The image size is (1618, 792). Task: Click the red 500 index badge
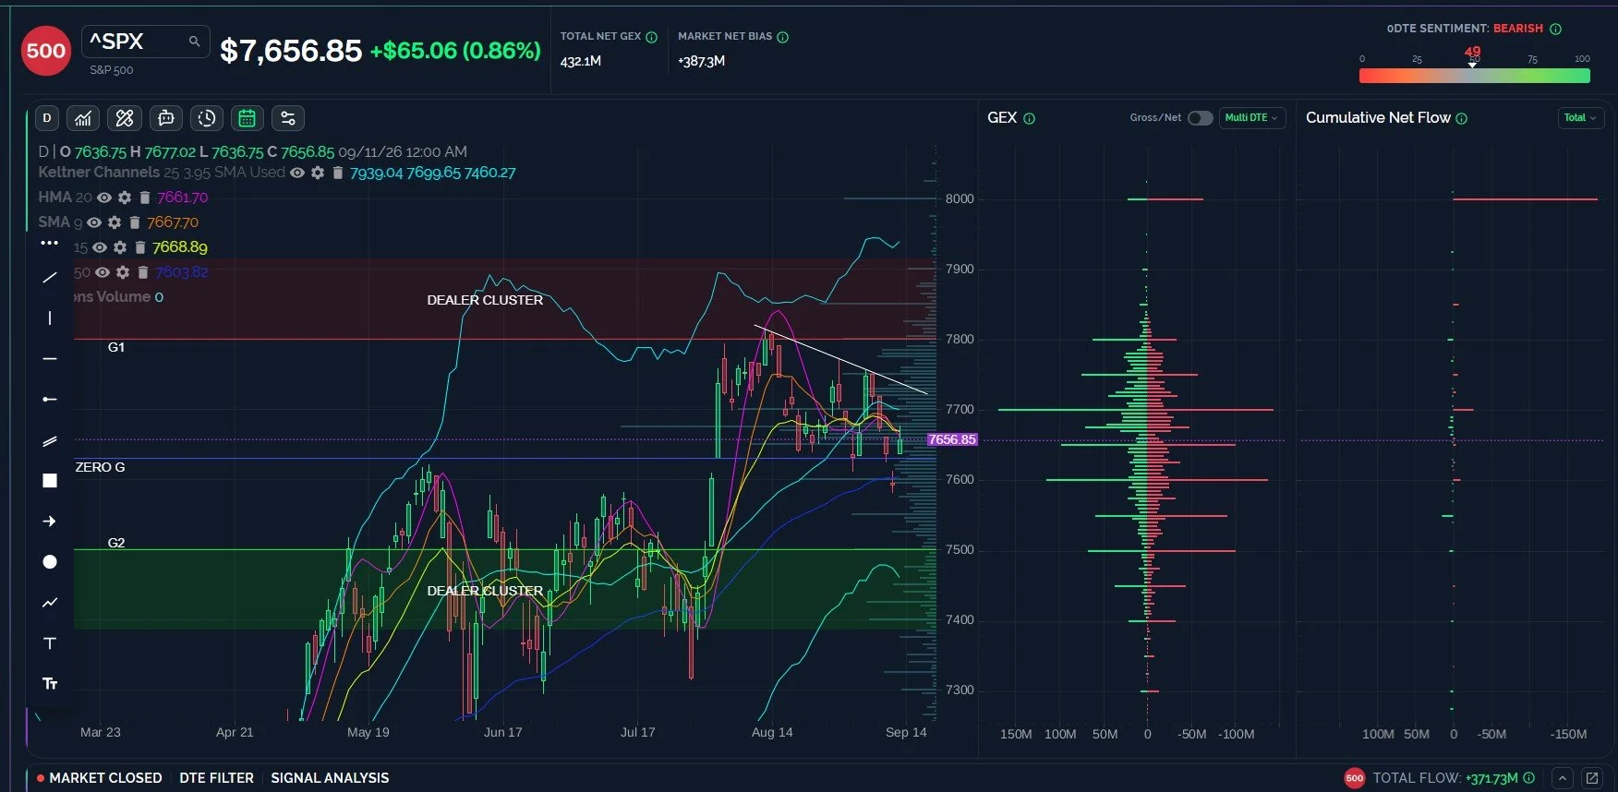point(46,51)
